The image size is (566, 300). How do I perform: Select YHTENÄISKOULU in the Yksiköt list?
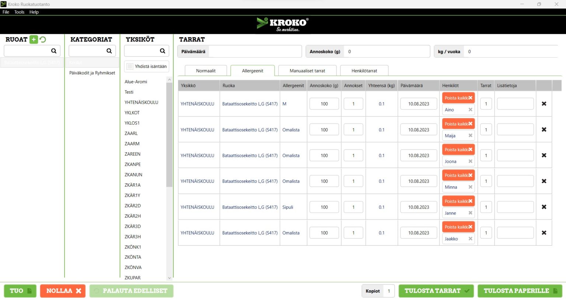(x=141, y=102)
